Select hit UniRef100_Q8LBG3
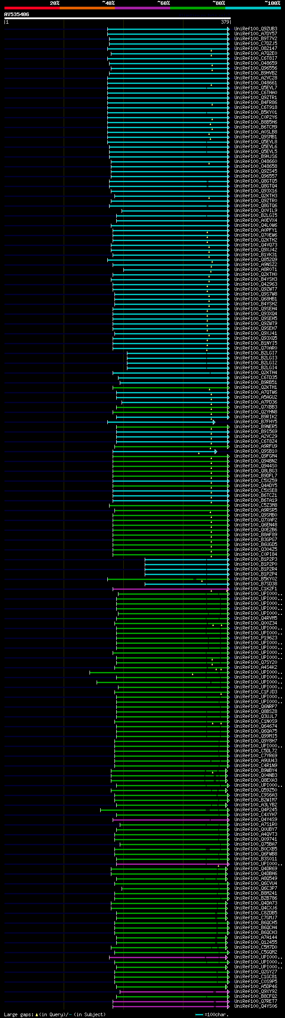Screen dimensions: 285x1018 click(256, 471)
